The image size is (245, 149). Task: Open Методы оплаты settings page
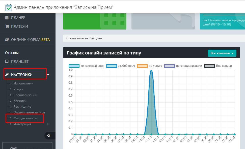point(25,118)
